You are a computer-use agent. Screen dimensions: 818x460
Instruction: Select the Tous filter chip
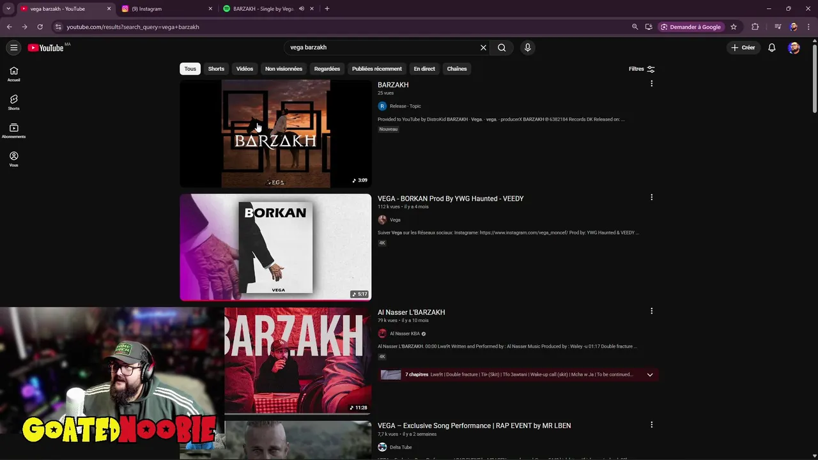190,69
